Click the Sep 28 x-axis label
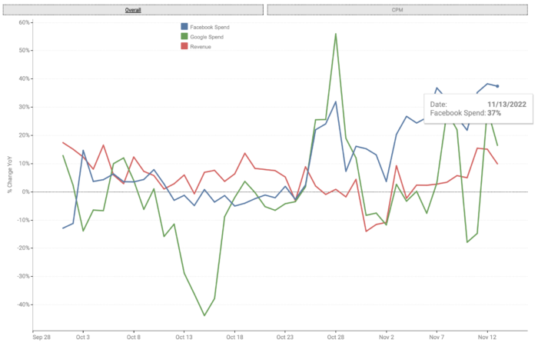538x346 pixels. pyautogui.click(x=42, y=337)
